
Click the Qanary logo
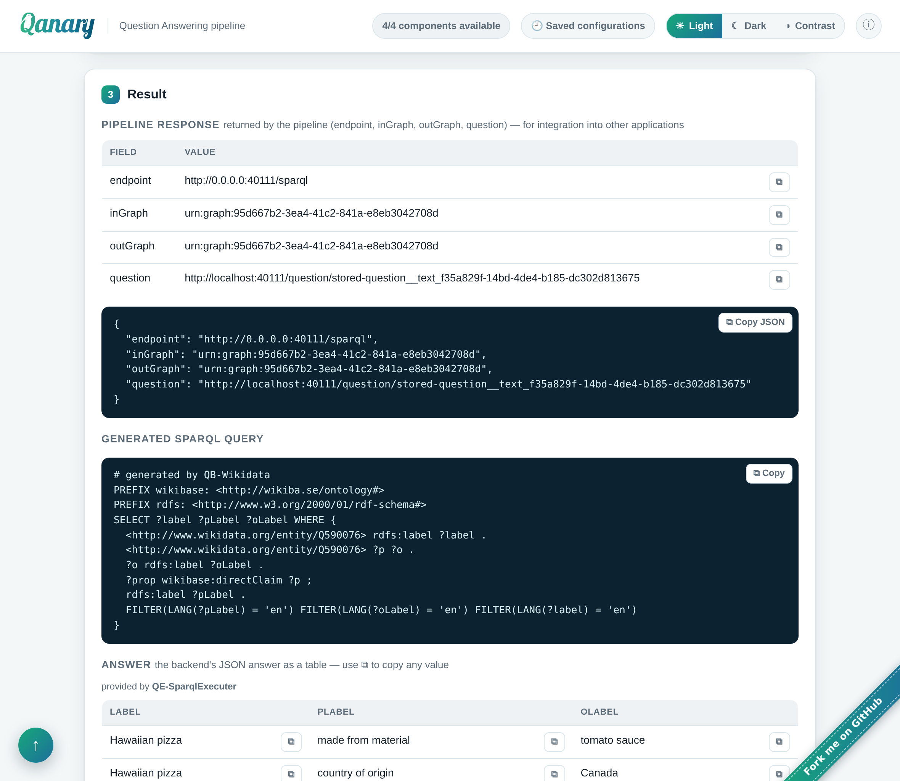click(x=57, y=25)
